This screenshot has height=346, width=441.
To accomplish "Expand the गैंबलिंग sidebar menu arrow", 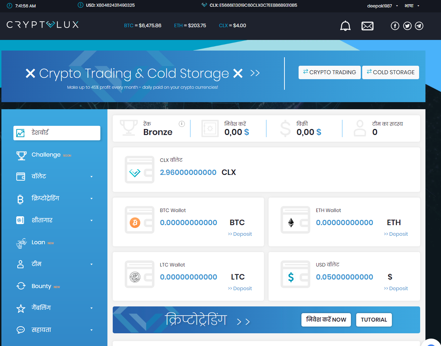I will pos(92,308).
